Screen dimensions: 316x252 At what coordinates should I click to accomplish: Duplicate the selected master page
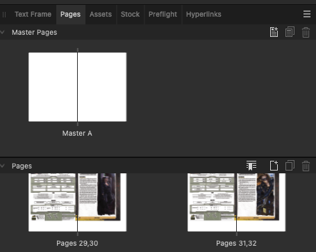click(290, 32)
